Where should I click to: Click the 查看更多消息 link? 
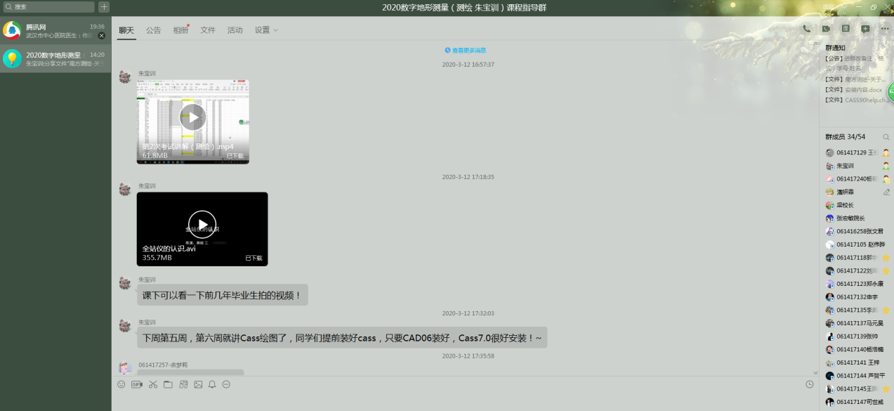[x=466, y=51]
